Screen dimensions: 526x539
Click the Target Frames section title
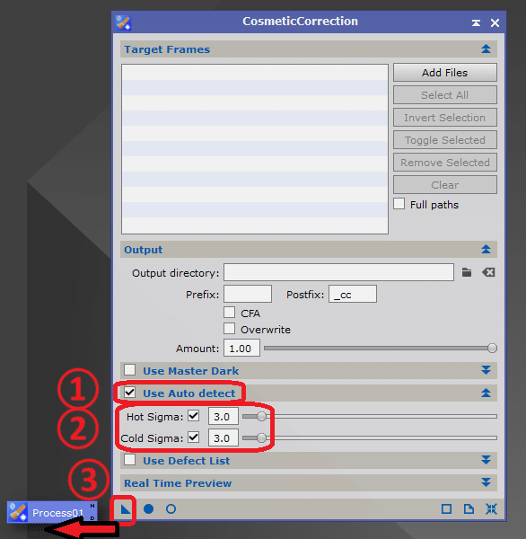pos(167,49)
